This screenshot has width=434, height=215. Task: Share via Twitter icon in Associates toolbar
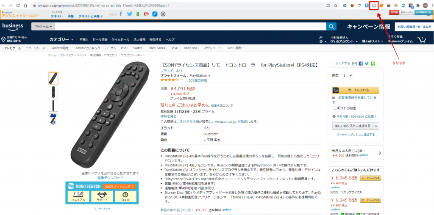pos(130,14)
